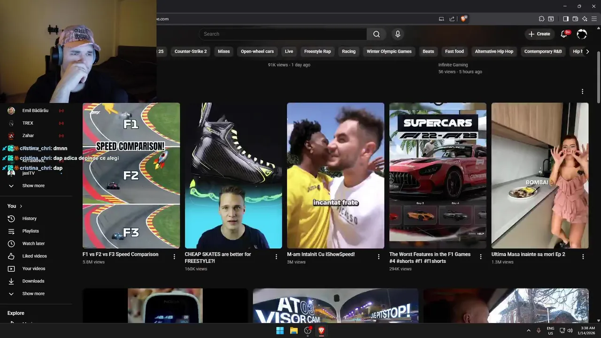Click the ENG US language indicator

pos(550,330)
